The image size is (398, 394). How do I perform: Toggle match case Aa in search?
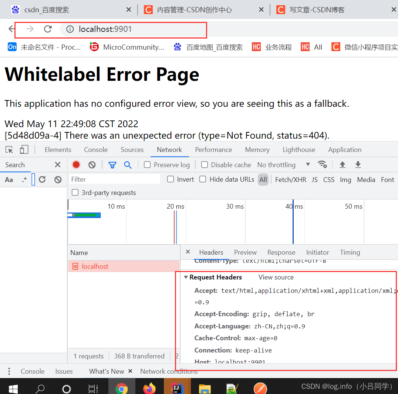[9, 180]
